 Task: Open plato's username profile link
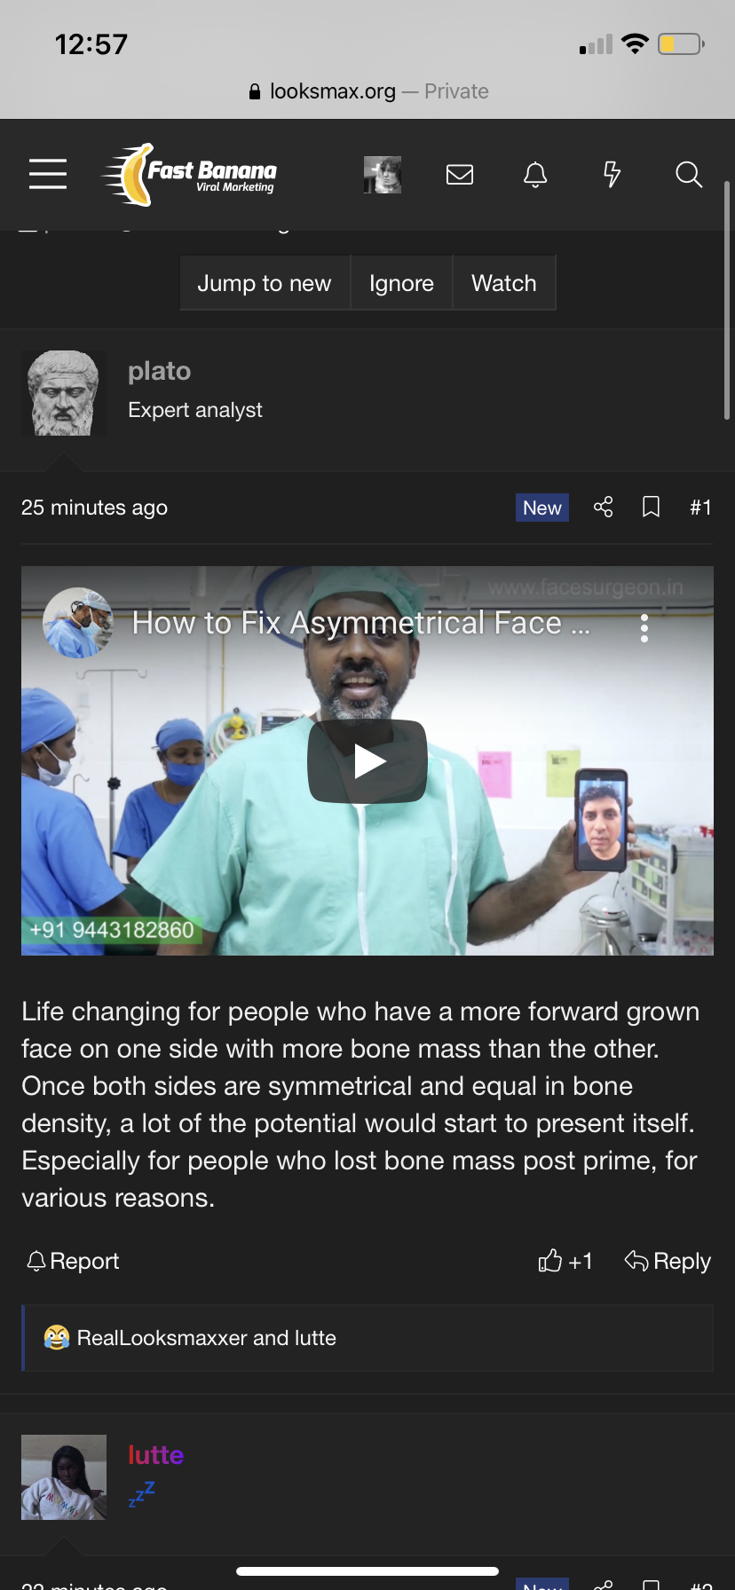pos(160,371)
